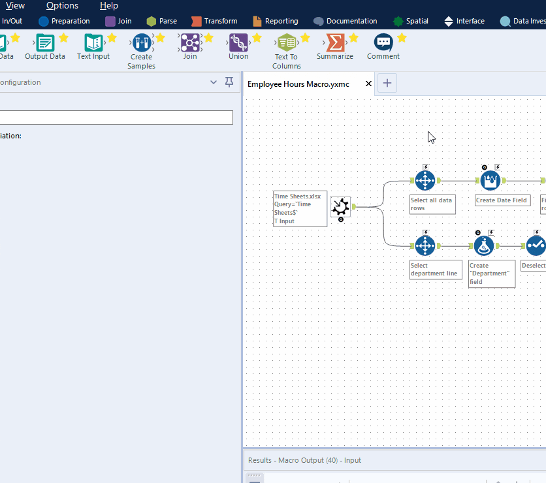This screenshot has height=483, width=546.
Task: Open the Spatial tool category
Action: (x=411, y=22)
